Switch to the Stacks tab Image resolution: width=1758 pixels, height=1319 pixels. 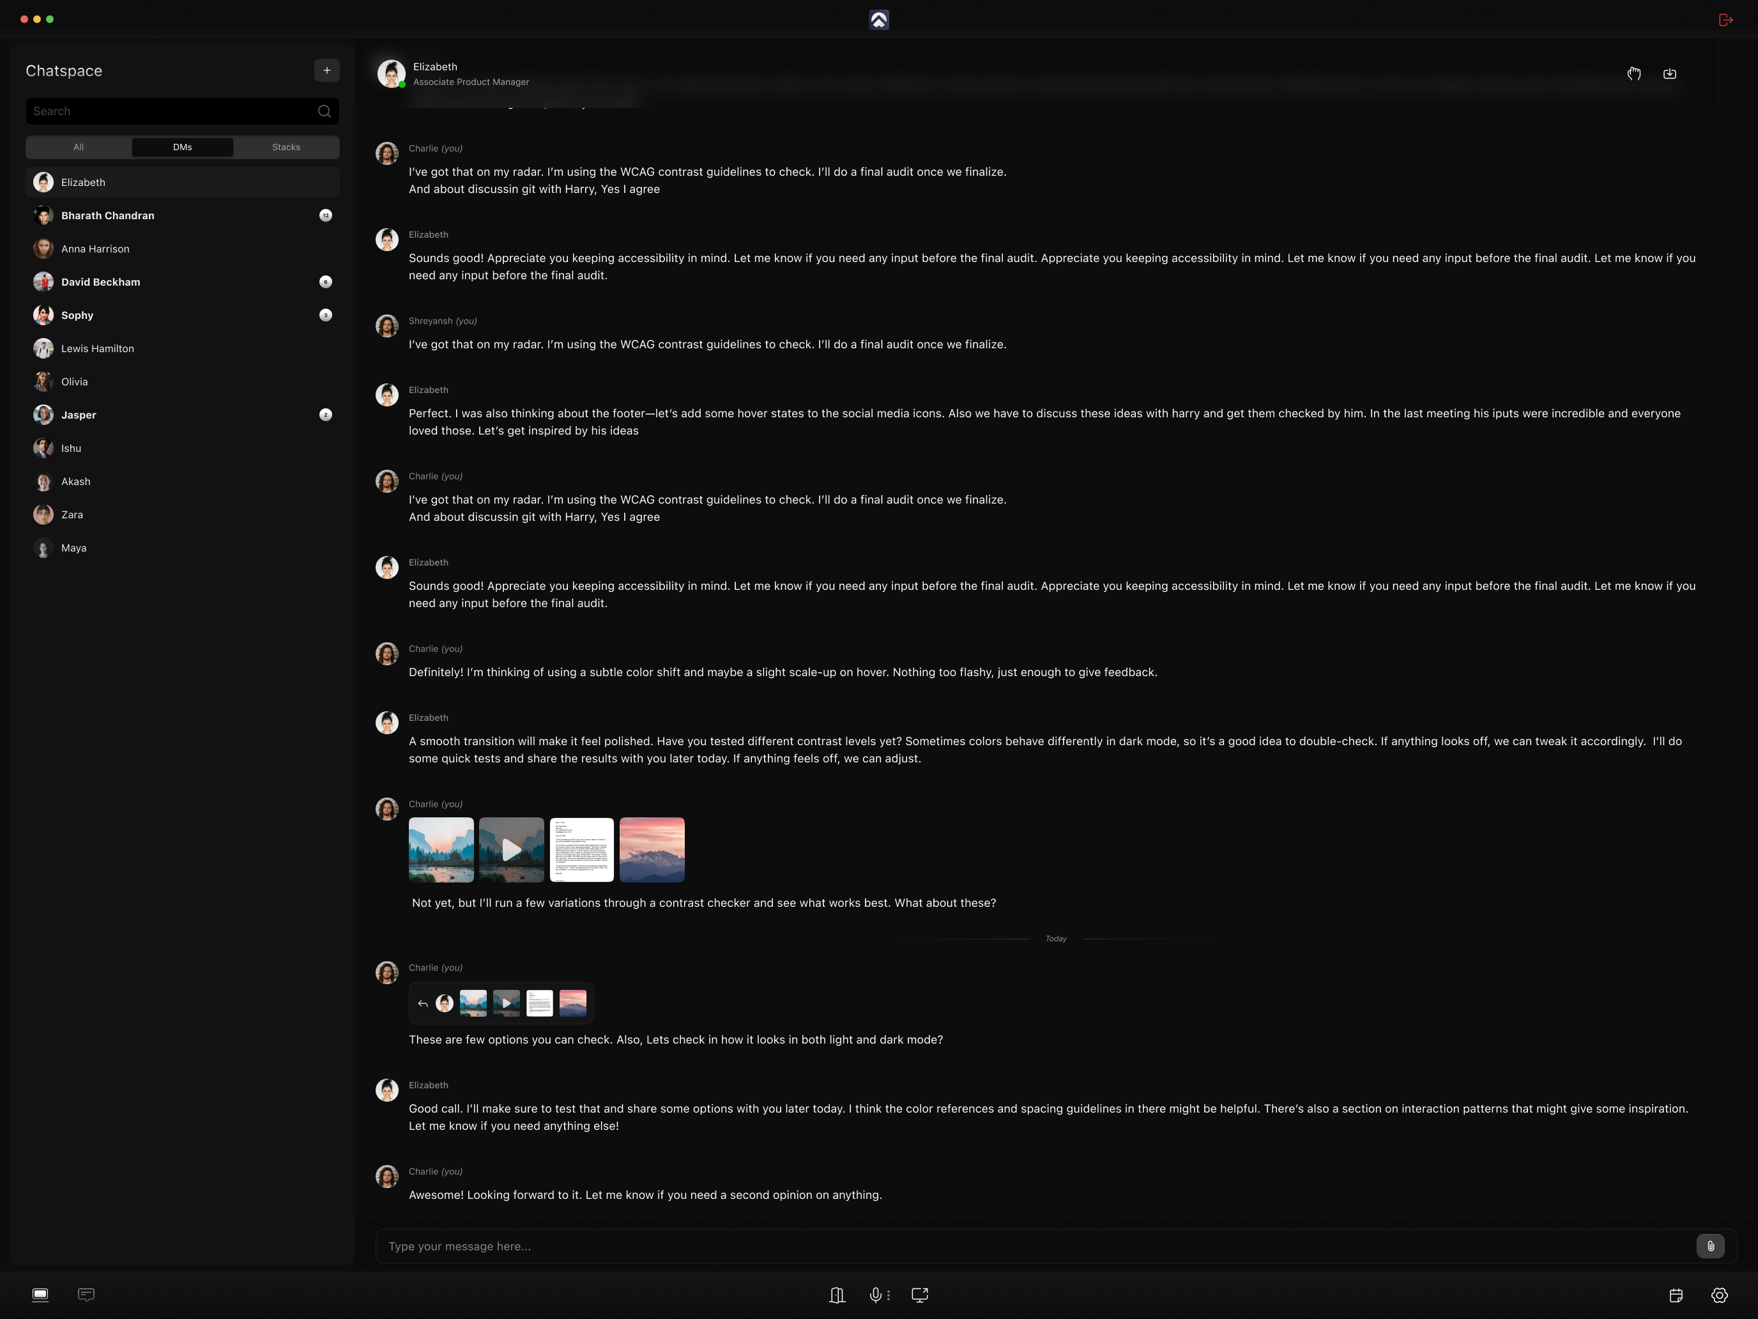286,147
